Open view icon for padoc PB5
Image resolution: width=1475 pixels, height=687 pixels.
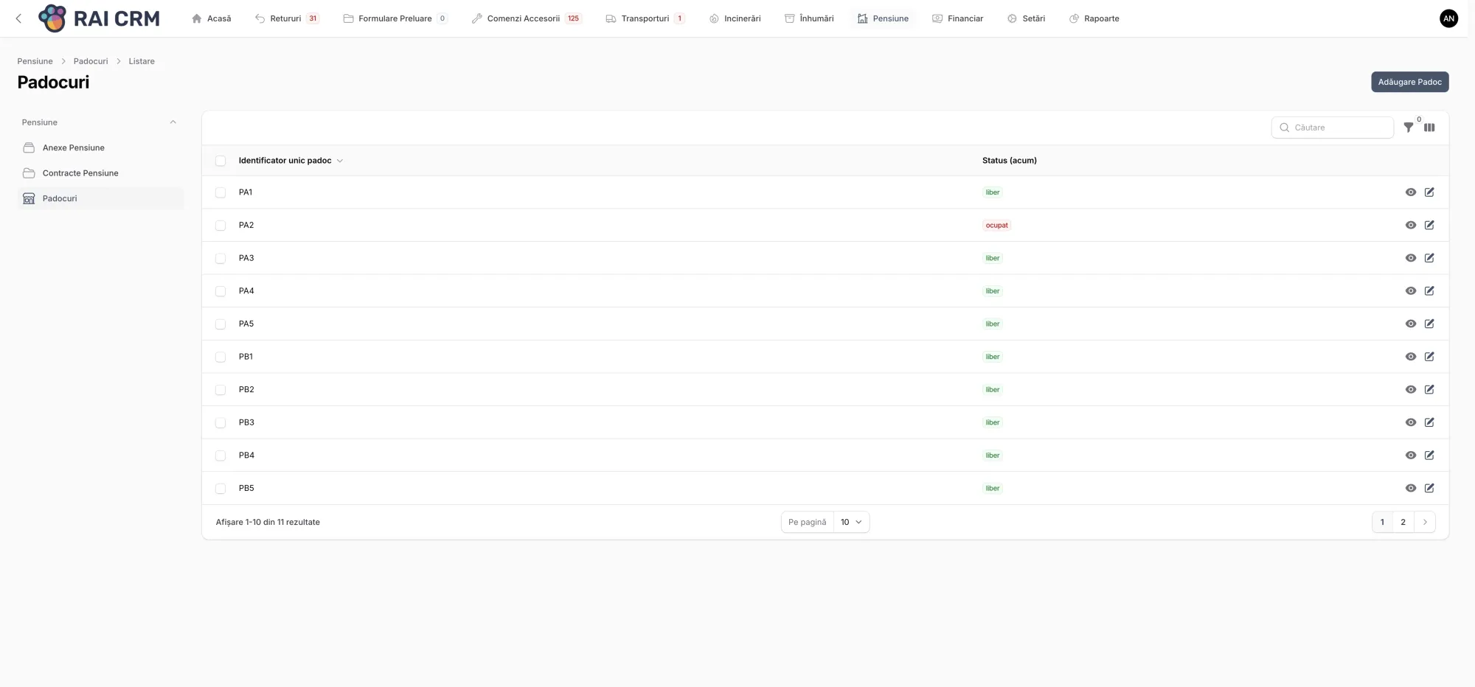click(x=1410, y=488)
